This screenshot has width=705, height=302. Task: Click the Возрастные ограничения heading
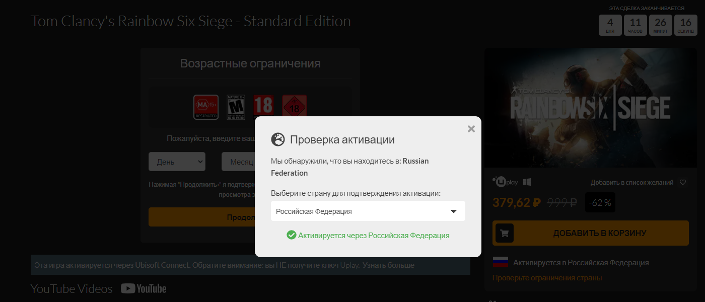point(250,63)
